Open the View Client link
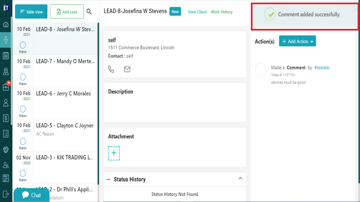The height and width of the screenshot is (202, 360). pos(197,12)
